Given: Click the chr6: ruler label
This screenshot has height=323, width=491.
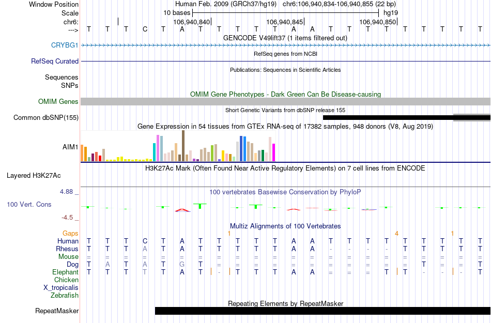Looking at the screenshot, I should click(x=71, y=22).
